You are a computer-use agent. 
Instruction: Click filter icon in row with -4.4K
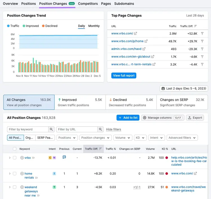point(202,65)
